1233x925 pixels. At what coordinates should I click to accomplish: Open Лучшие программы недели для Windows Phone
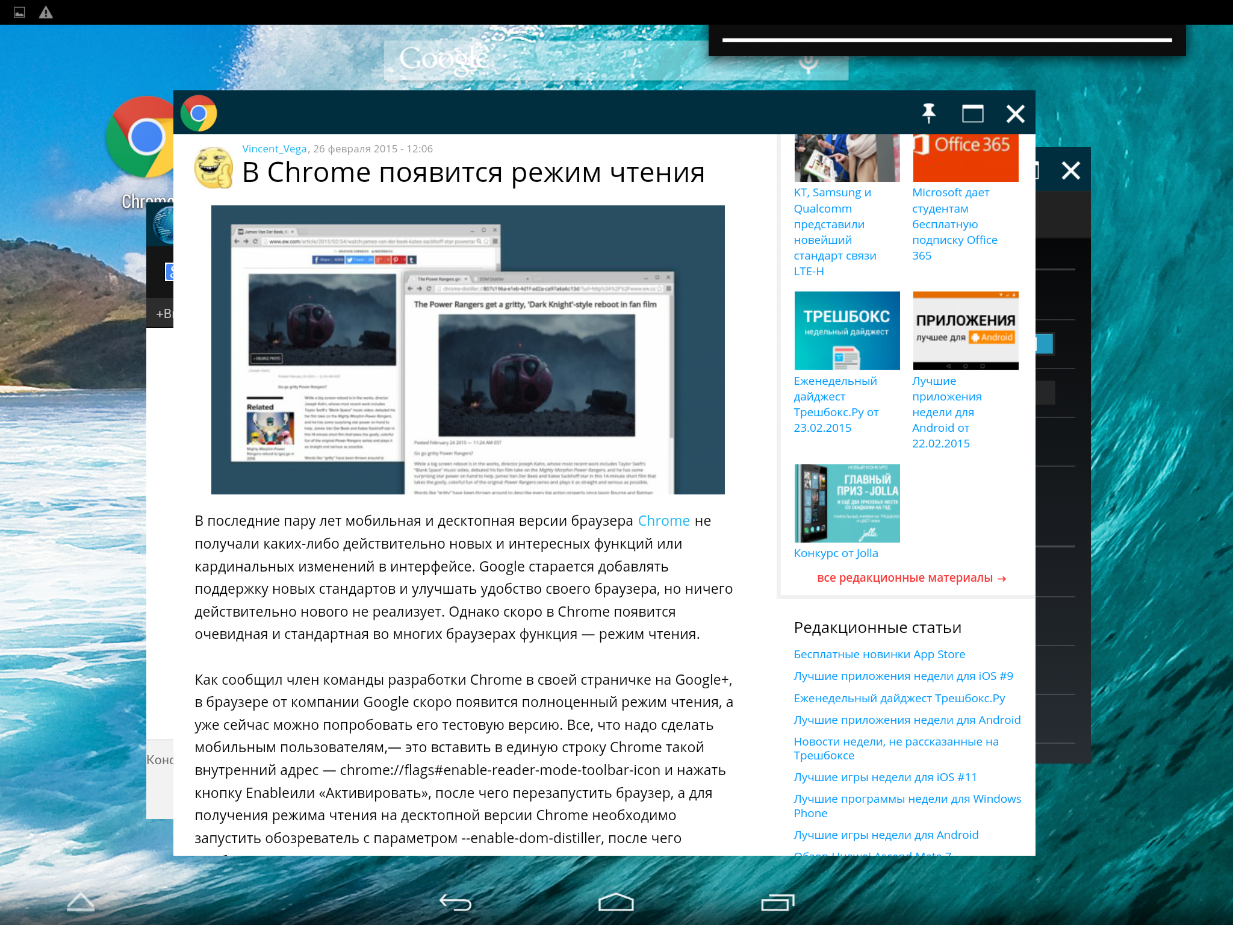click(x=907, y=806)
